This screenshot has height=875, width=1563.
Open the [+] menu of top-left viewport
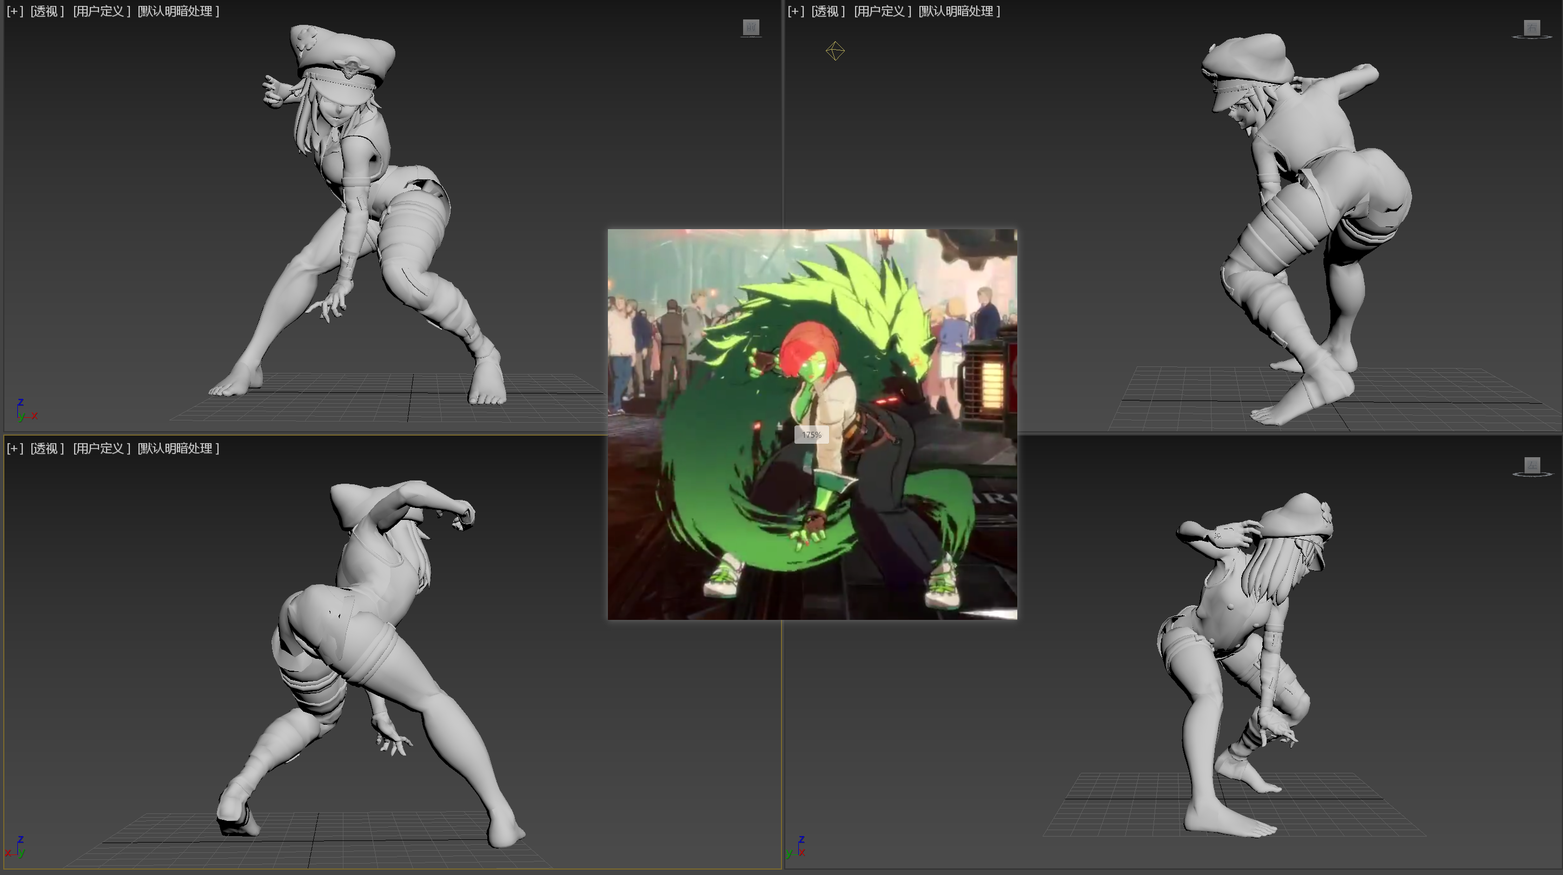coord(15,11)
